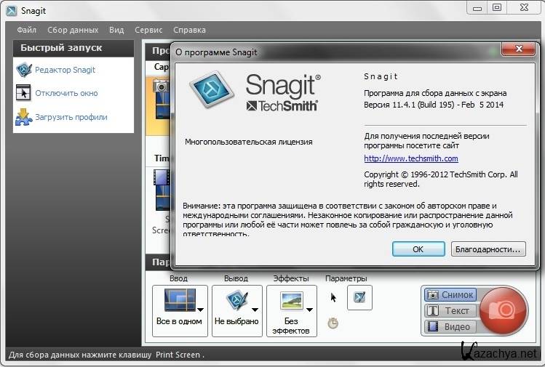Viewport: 545px width, 367px height.
Task: Click the Snagit logo in About dialog
Action: (x=212, y=91)
